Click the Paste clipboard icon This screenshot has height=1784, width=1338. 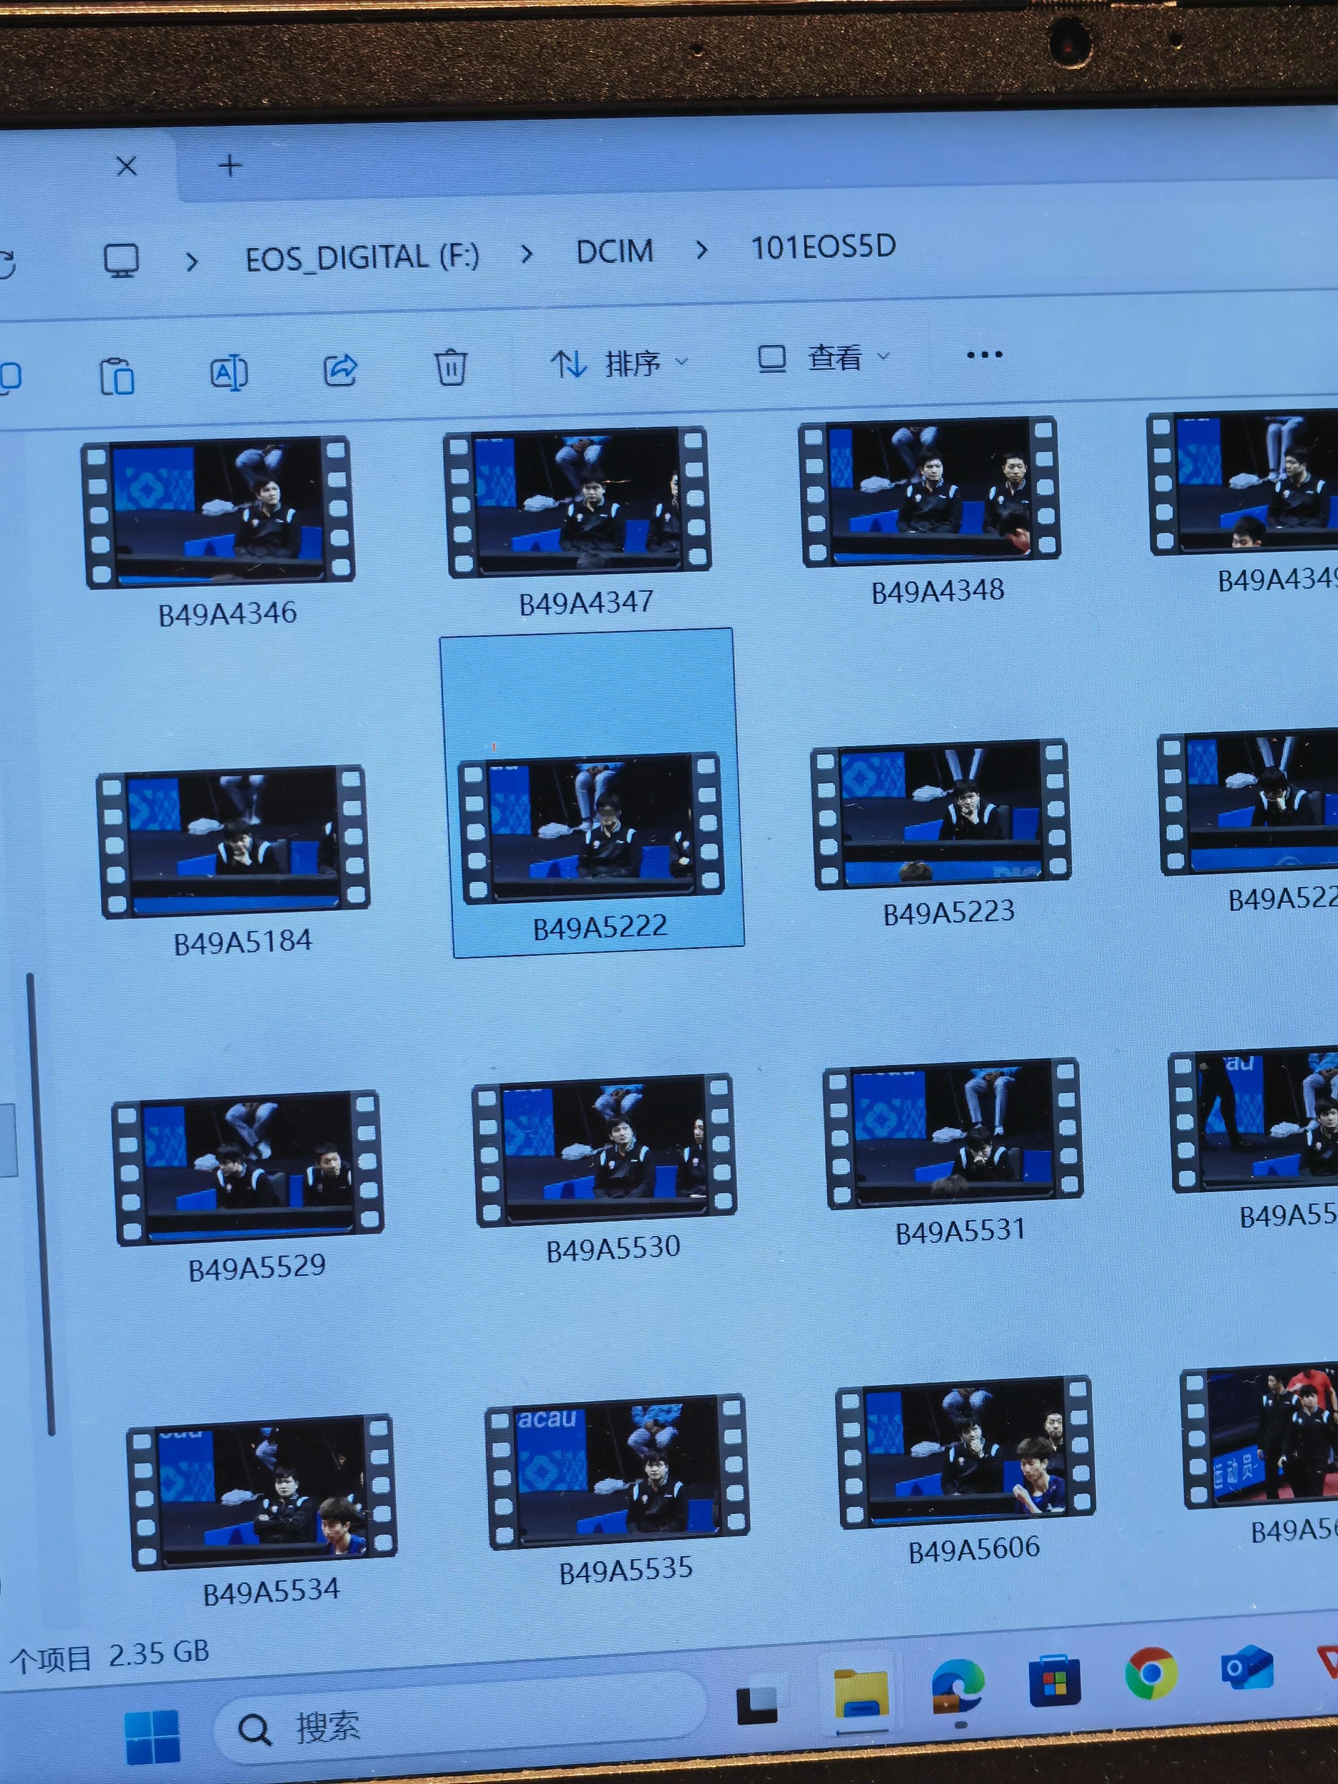pyautogui.click(x=117, y=376)
